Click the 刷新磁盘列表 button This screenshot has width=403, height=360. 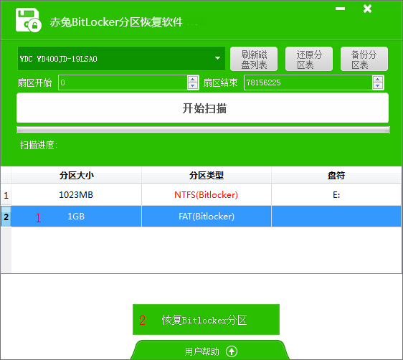[x=254, y=59]
